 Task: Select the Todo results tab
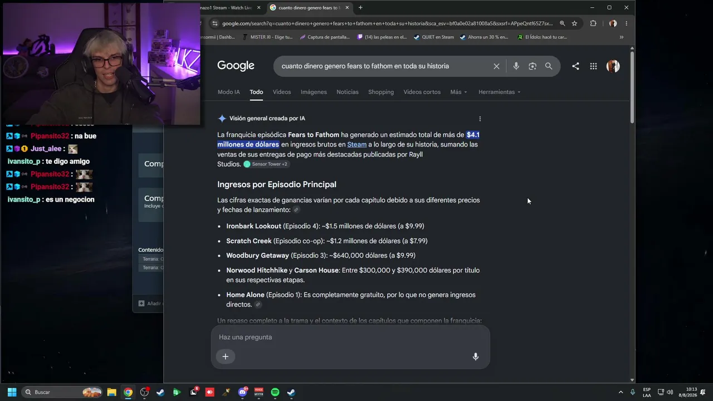[256, 92]
